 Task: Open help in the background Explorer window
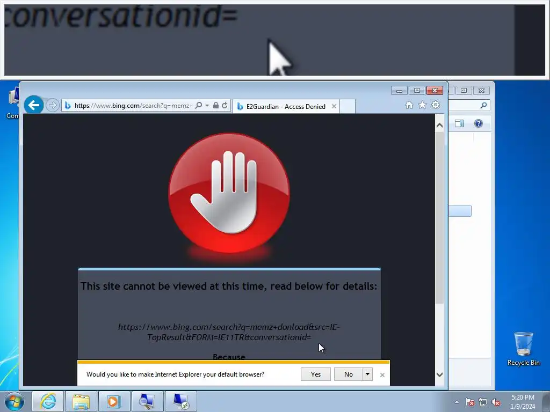[x=479, y=123]
